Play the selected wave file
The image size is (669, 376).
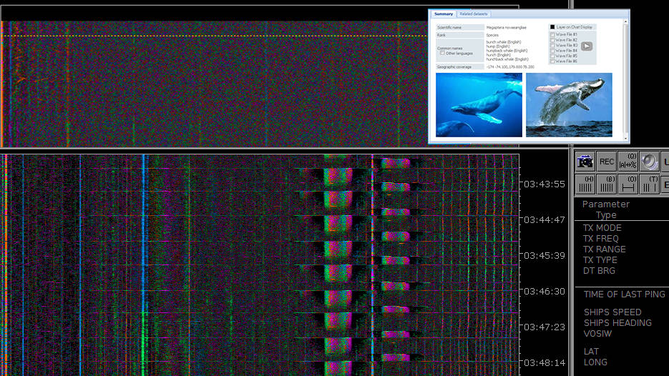[x=587, y=46]
